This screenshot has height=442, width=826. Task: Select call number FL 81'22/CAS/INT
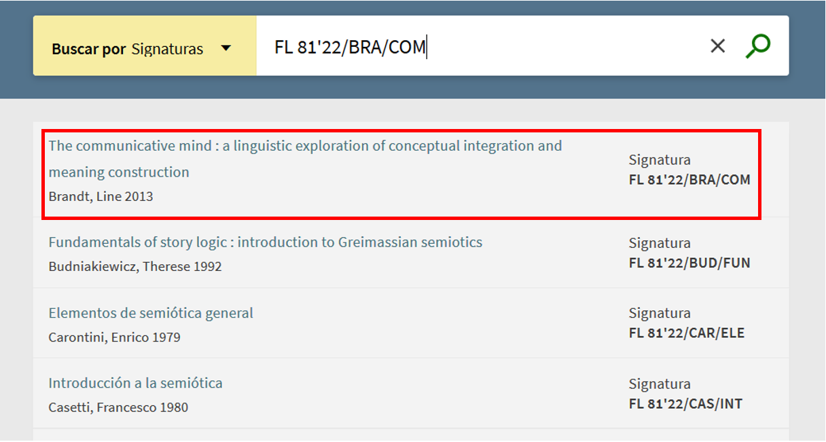[x=685, y=404]
